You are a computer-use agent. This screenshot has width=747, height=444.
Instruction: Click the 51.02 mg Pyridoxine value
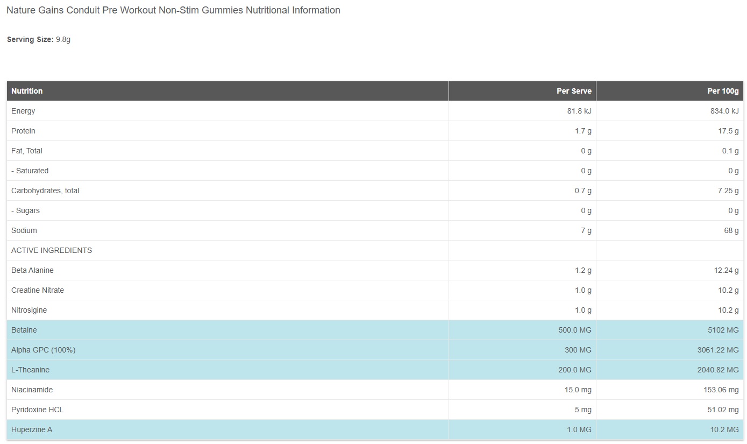click(723, 410)
